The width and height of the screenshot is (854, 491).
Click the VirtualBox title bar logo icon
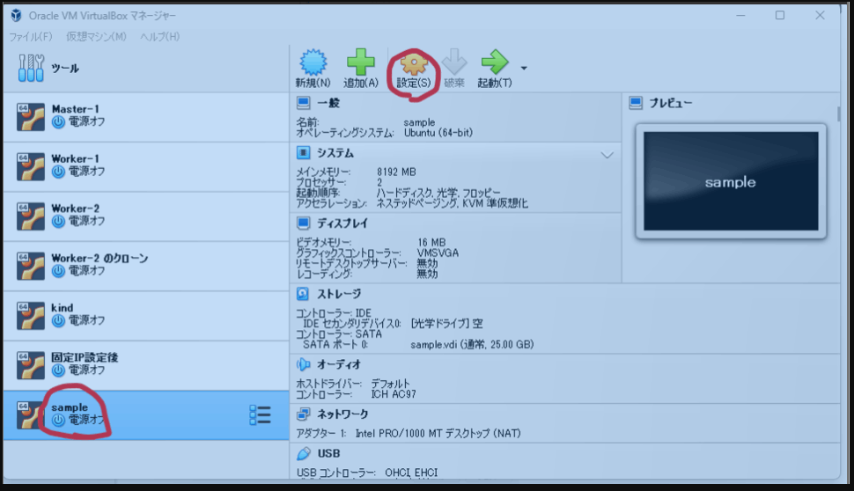(17, 15)
